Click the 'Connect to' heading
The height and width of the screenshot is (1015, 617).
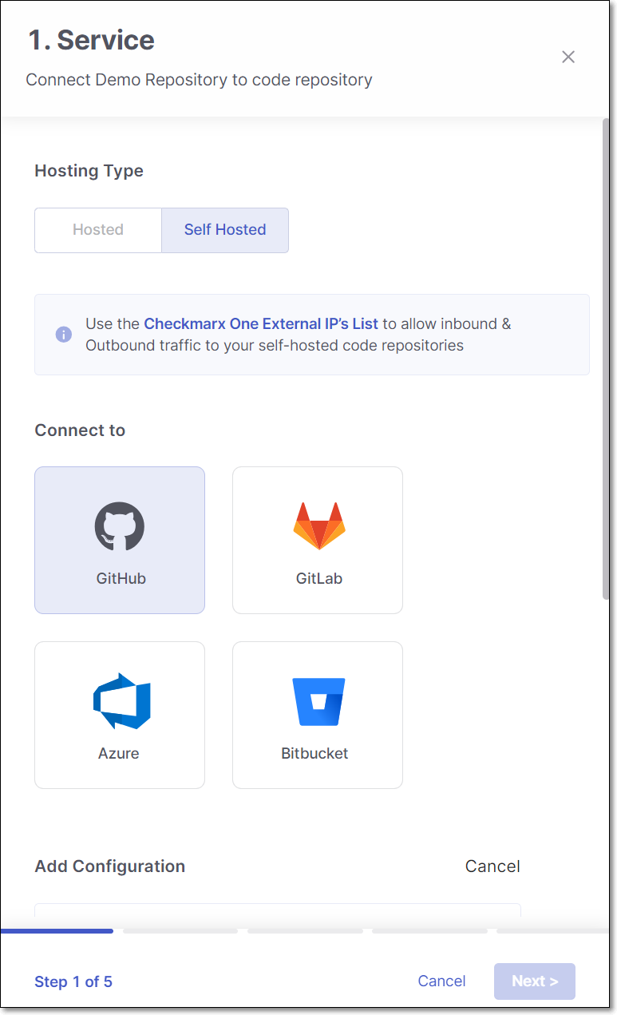pos(80,430)
